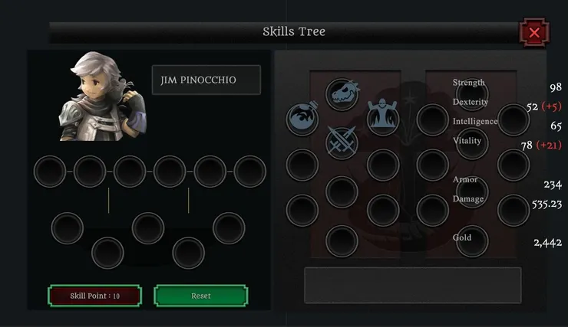Viewport: 568px width, 327px height.
Task: Select the last empty slot in the connected row under the portrait
Action: point(250,172)
